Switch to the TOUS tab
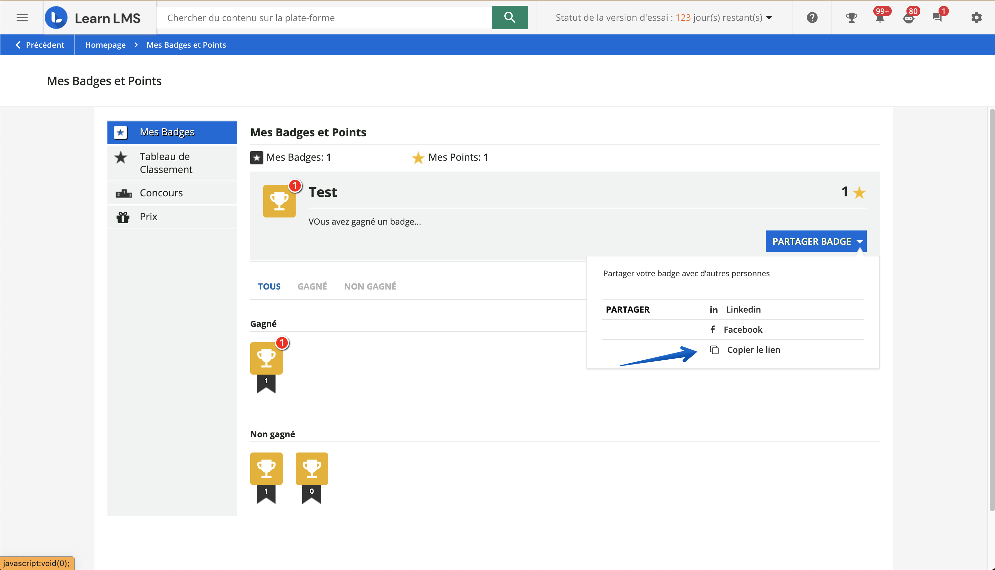 point(269,286)
